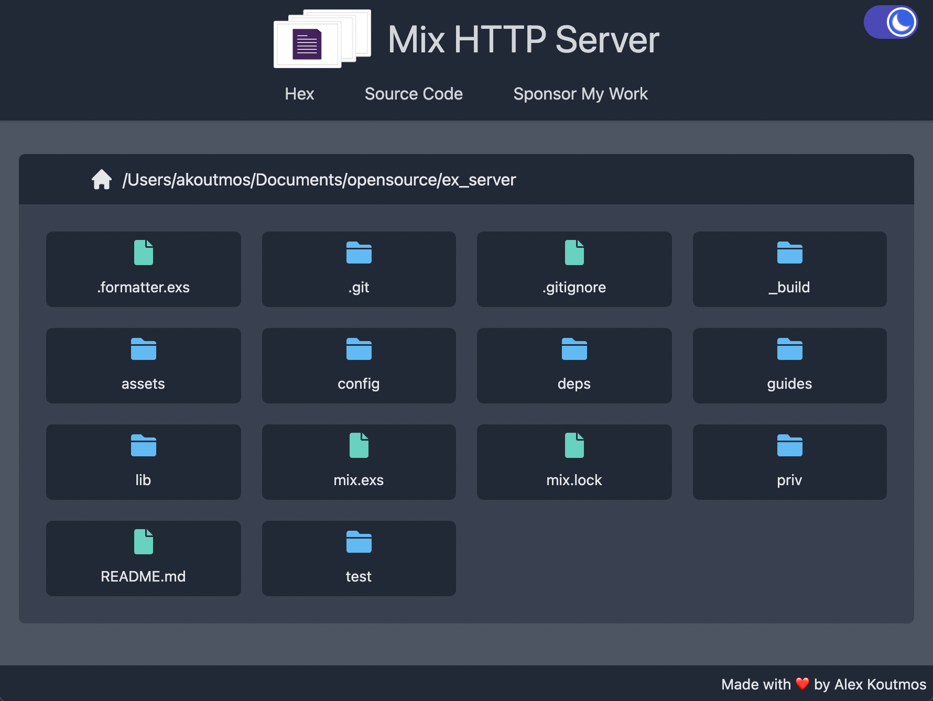Open the Source Code link
The height and width of the screenshot is (701, 933).
click(x=414, y=94)
